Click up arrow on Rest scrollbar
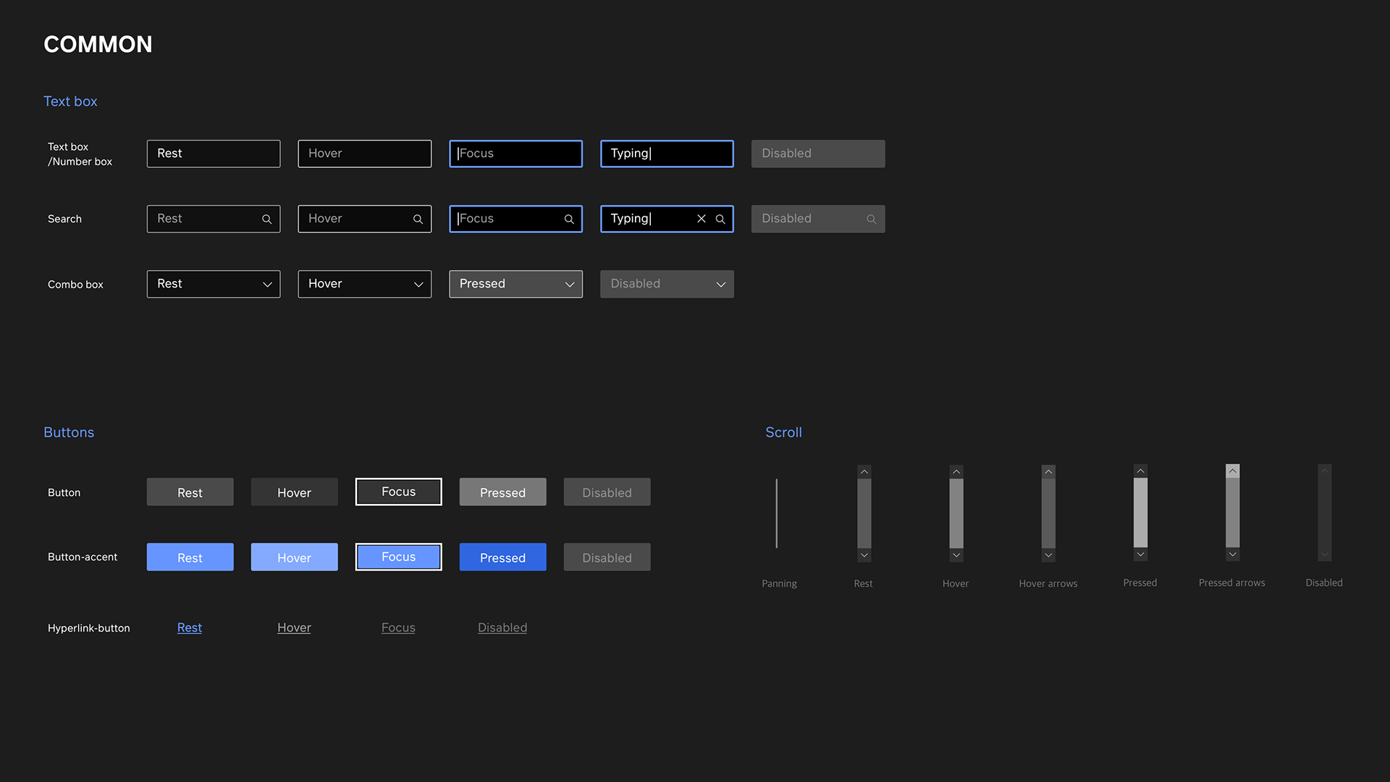1390x782 pixels. [x=864, y=471]
